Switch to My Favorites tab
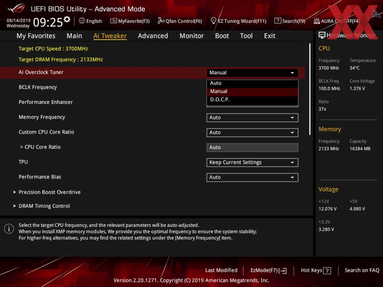 (36, 36)
